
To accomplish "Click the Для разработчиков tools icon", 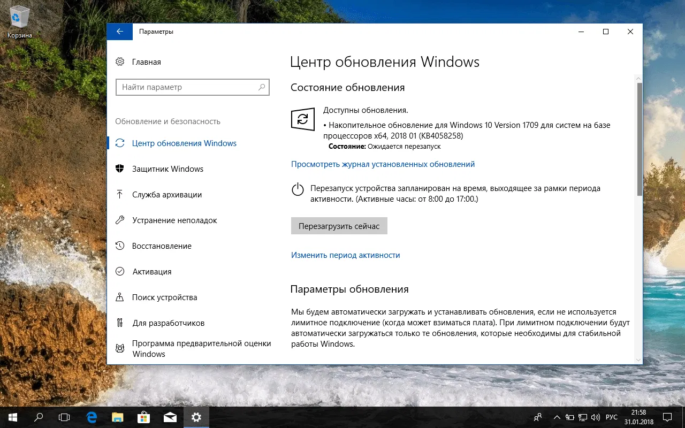I will pyautogui.click(x=120, y=323).
